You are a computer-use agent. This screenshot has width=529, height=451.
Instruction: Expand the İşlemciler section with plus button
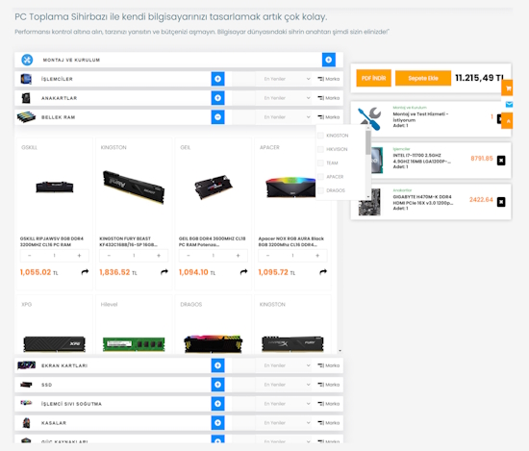coord(218,79)
